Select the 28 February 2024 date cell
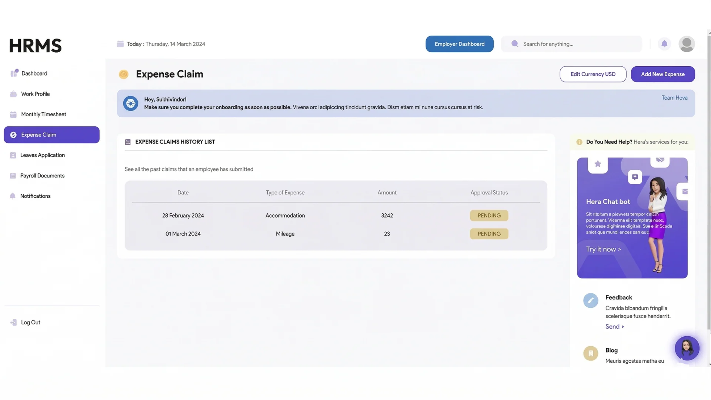This screenshot has height=400, width=711. [x=183, y=216]
